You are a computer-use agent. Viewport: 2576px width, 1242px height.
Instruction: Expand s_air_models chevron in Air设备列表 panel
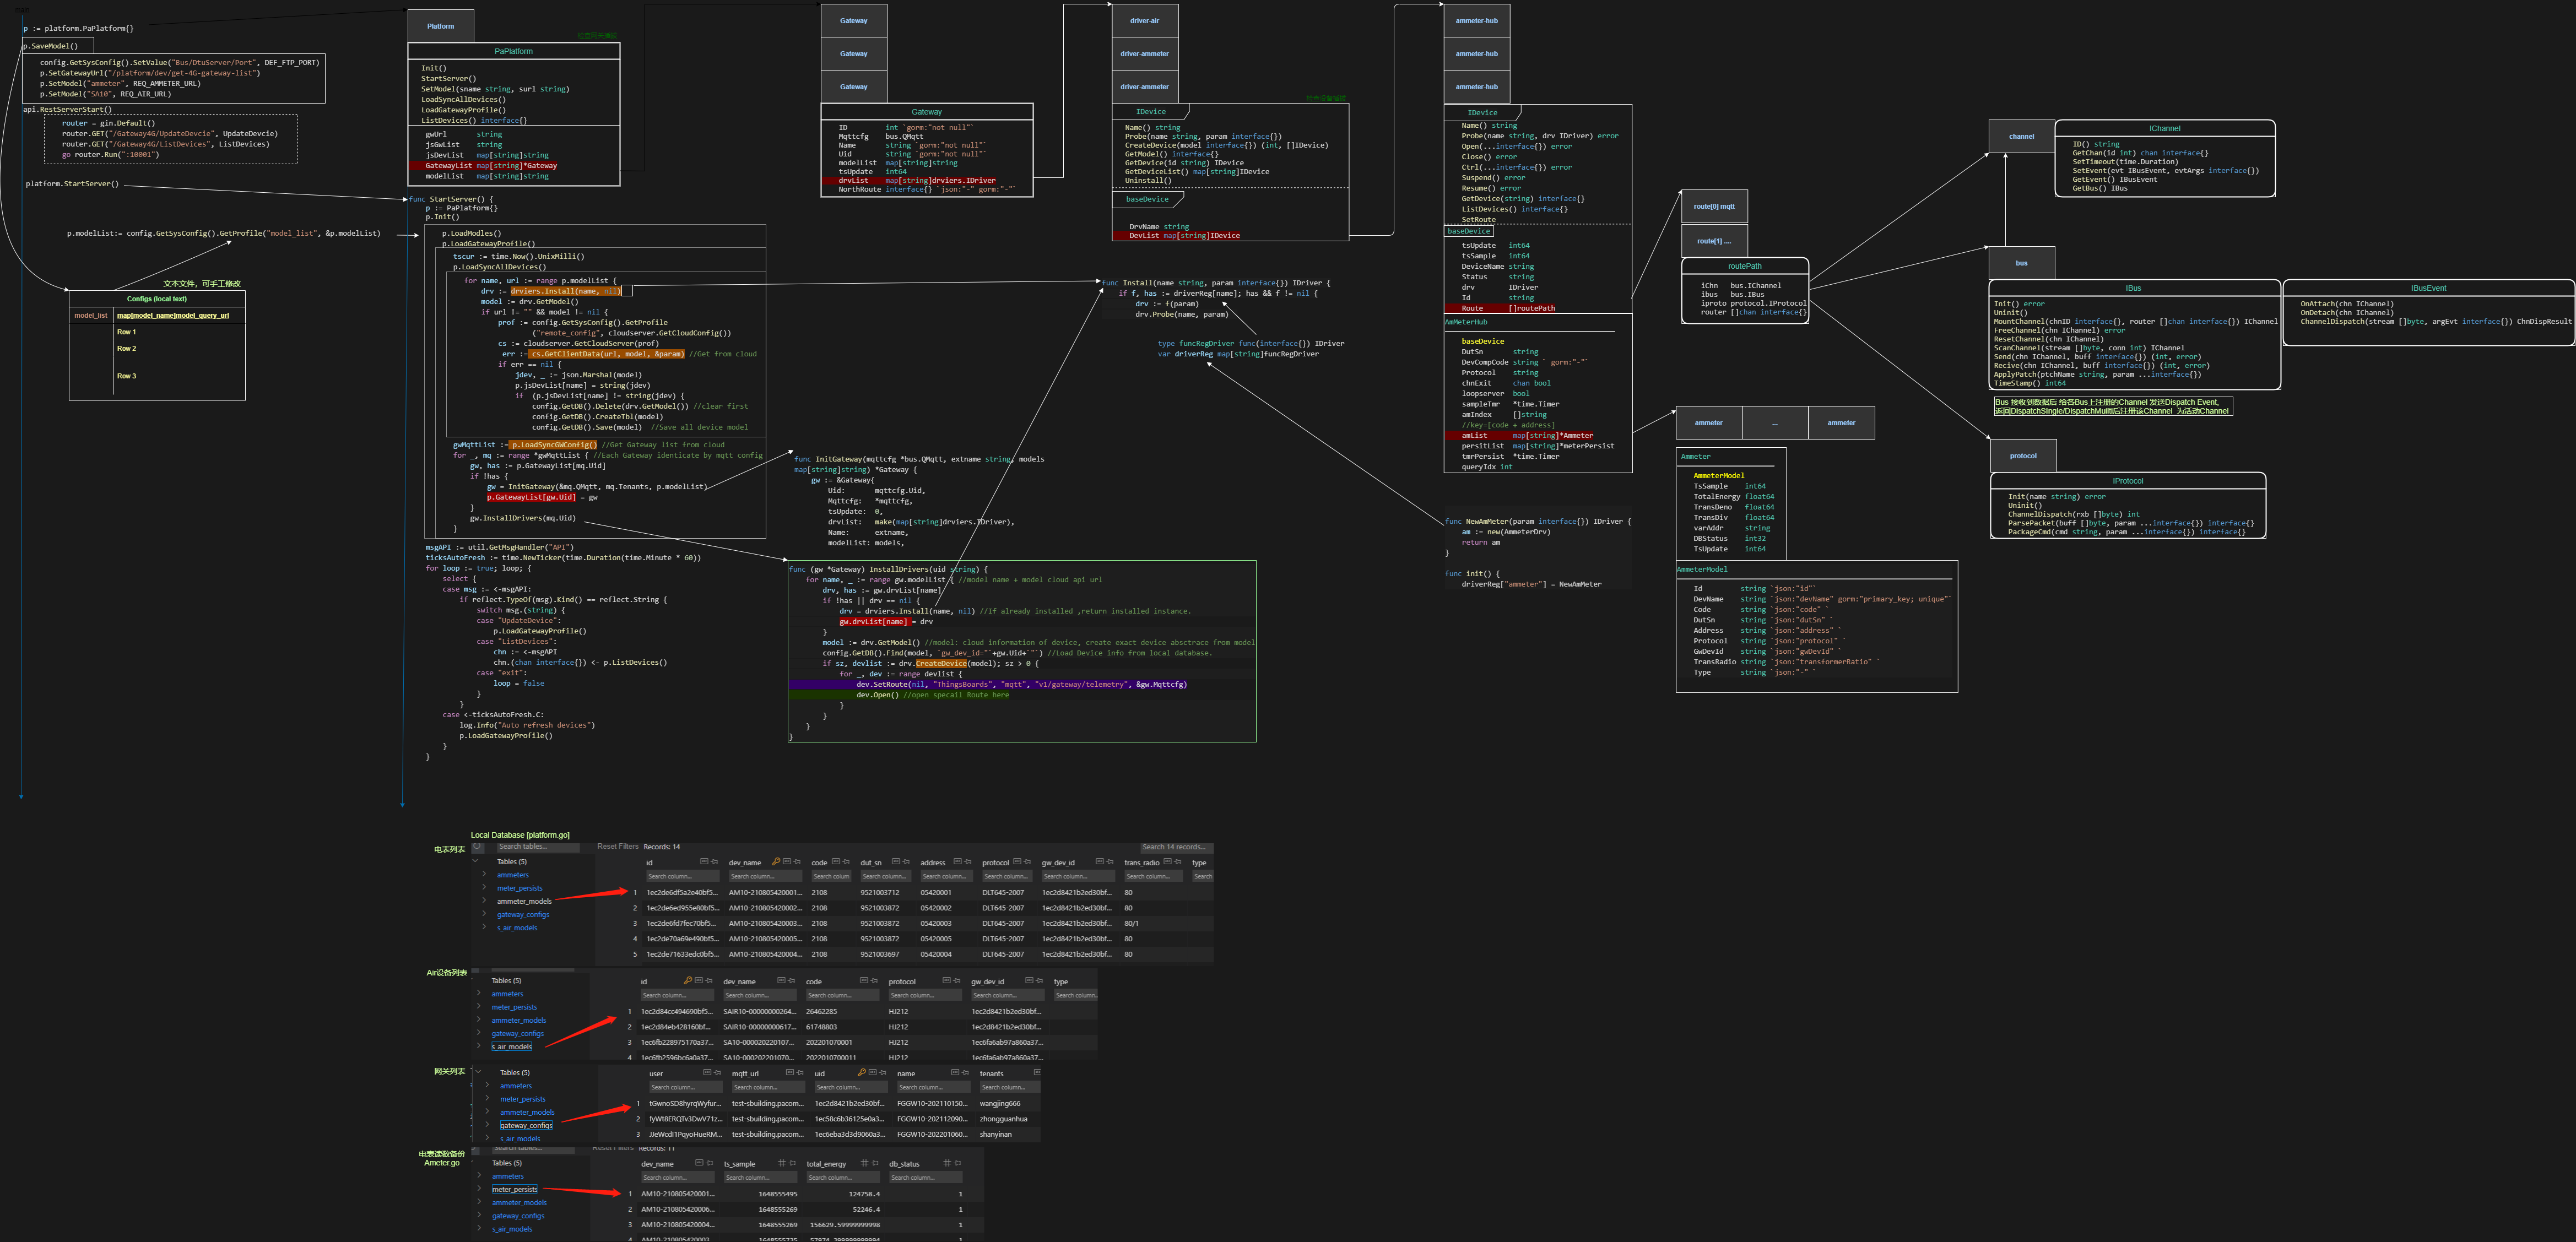(479, 1046)
